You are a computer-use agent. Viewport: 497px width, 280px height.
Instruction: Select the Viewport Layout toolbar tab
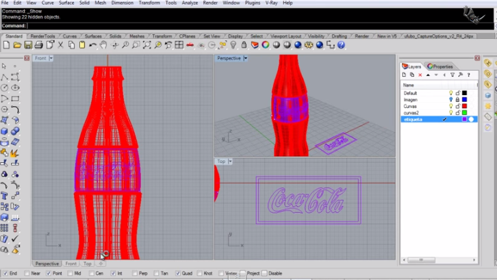click(x=285, y=36)
